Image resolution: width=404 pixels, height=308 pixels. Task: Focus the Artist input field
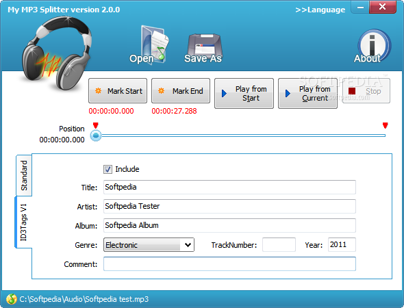click(x=229, y=206)
